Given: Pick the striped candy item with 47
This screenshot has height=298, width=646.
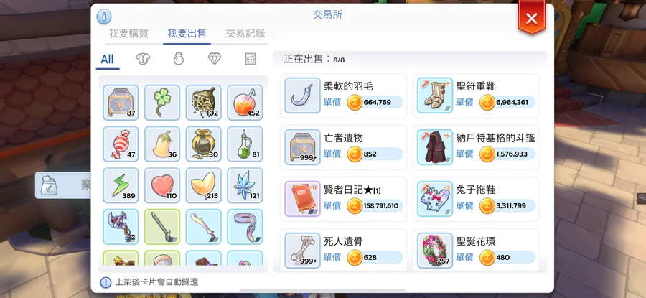Looking at the screenshot, I should click(x=121, y=144).
